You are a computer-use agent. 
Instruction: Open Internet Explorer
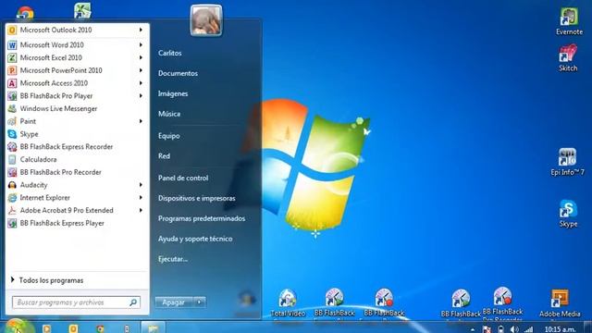click(x=78, y=197)
